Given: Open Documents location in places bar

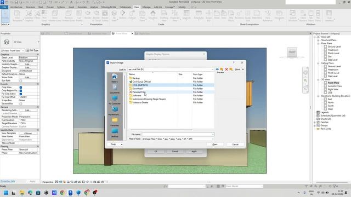Looking at the screenshot, I should pyautogui.click(x=115, y=89).
